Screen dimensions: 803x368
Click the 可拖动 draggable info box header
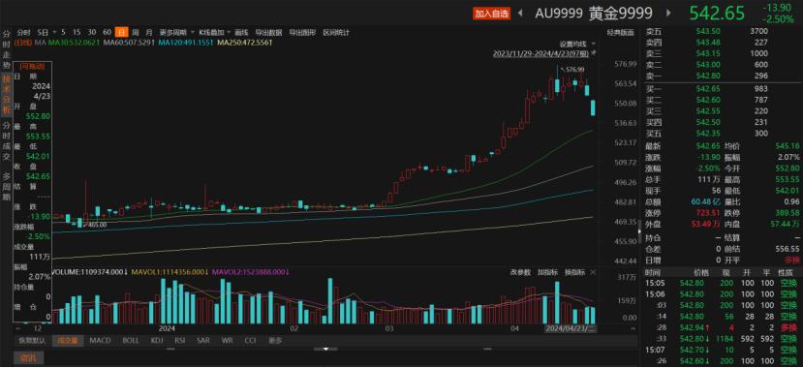coord(32,66)
